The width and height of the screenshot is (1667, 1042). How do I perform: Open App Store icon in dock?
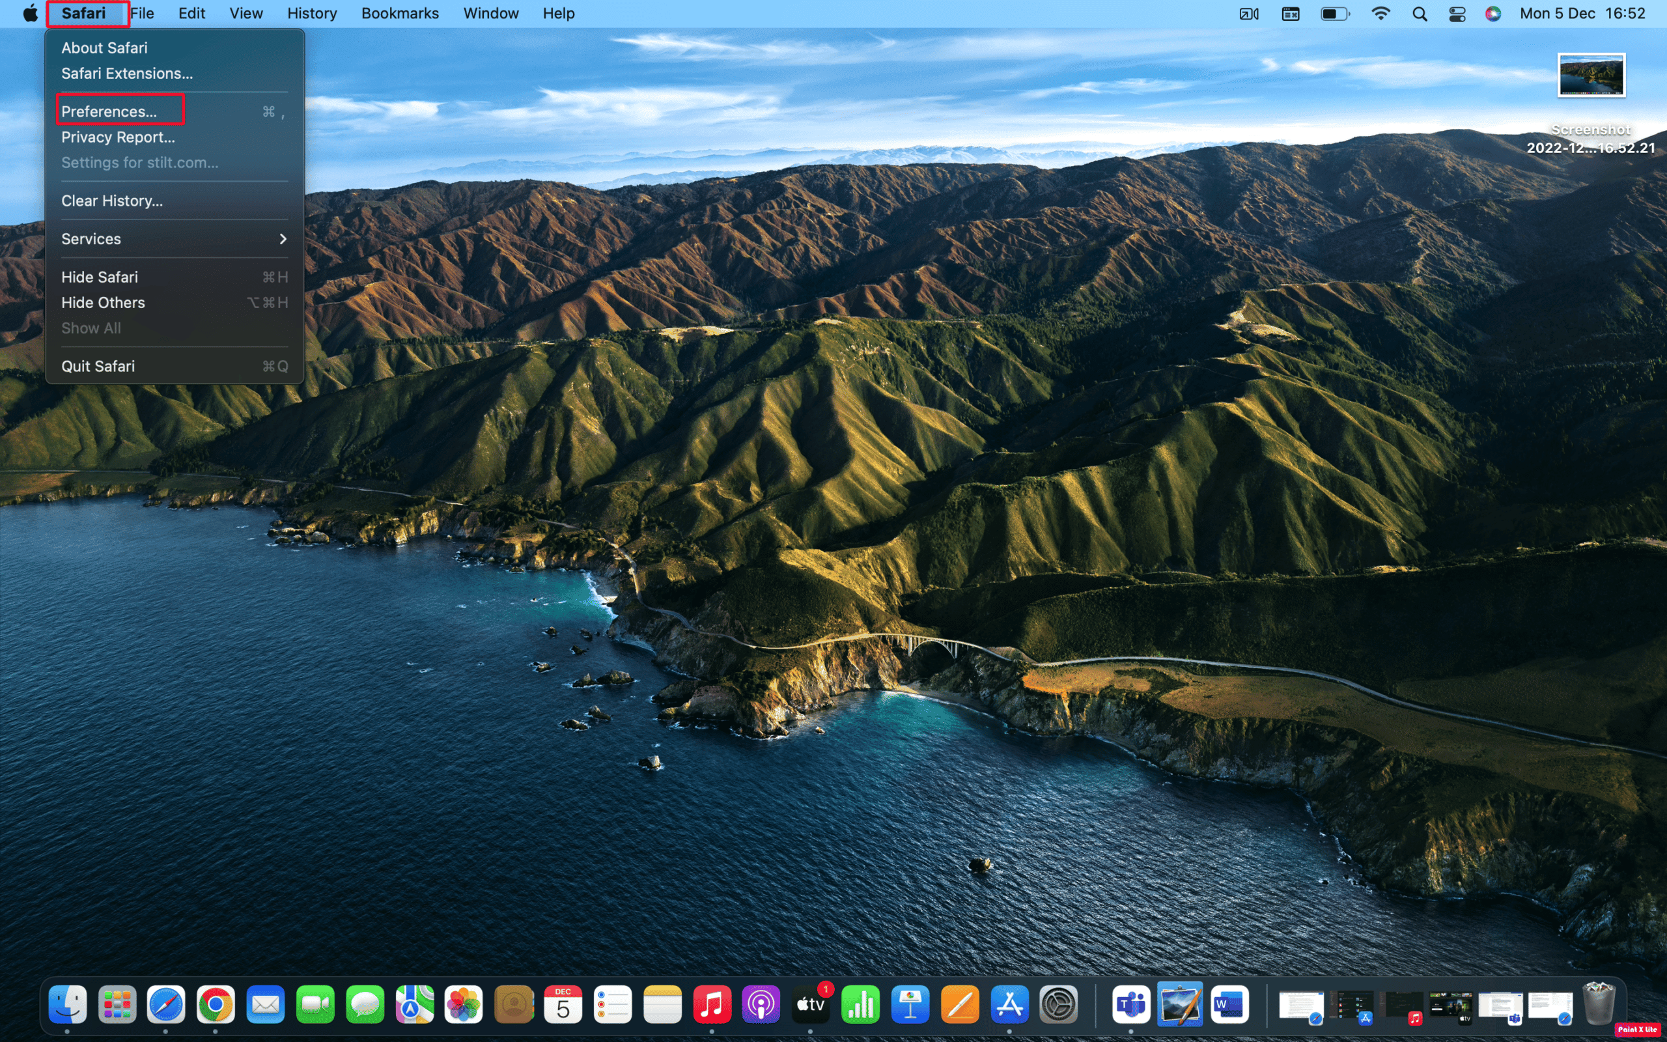1009,1005
